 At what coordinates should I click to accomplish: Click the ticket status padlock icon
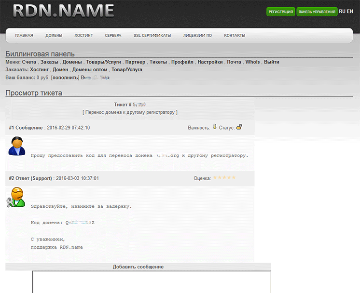(239, 127)
